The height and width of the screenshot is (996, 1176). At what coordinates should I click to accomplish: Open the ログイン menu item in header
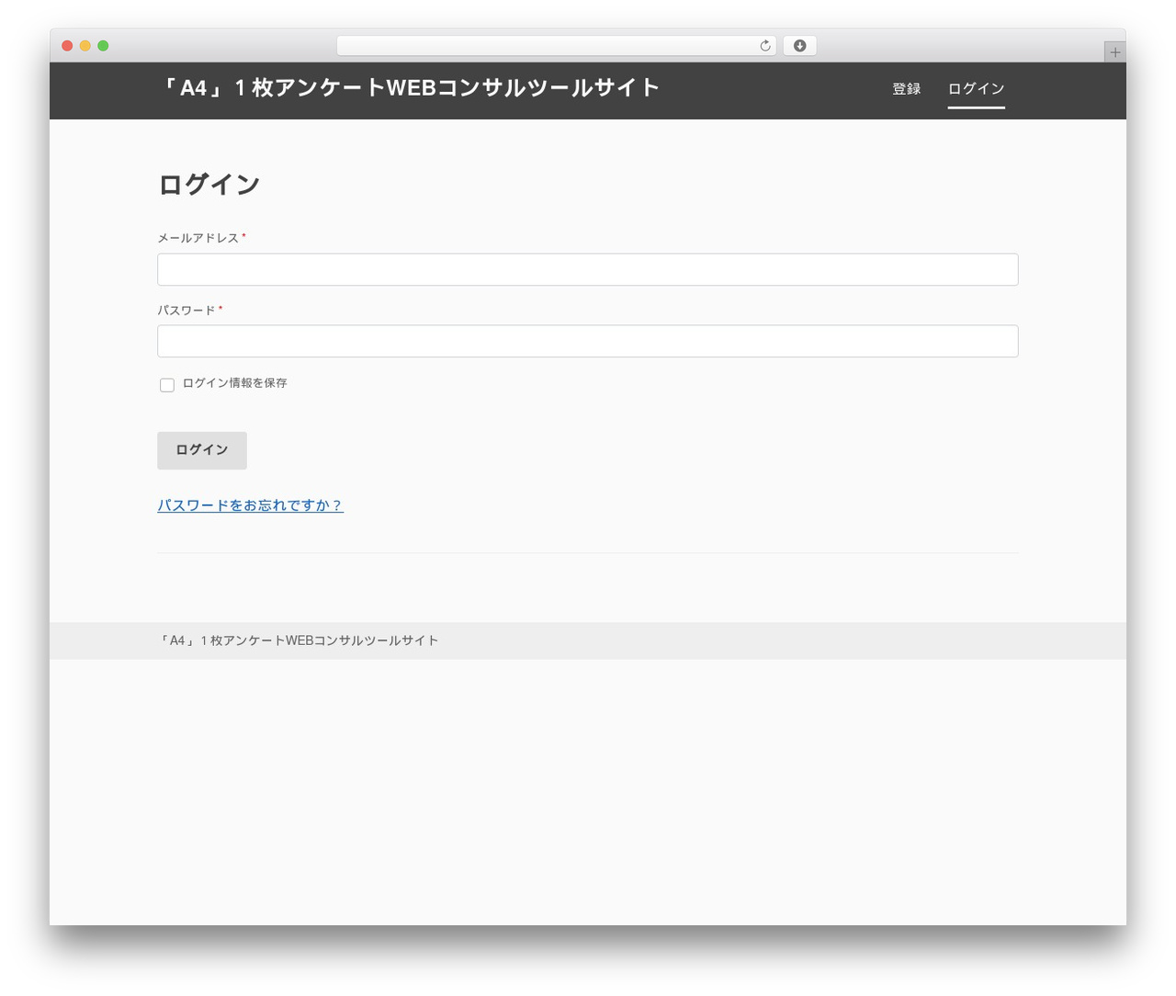976,89
